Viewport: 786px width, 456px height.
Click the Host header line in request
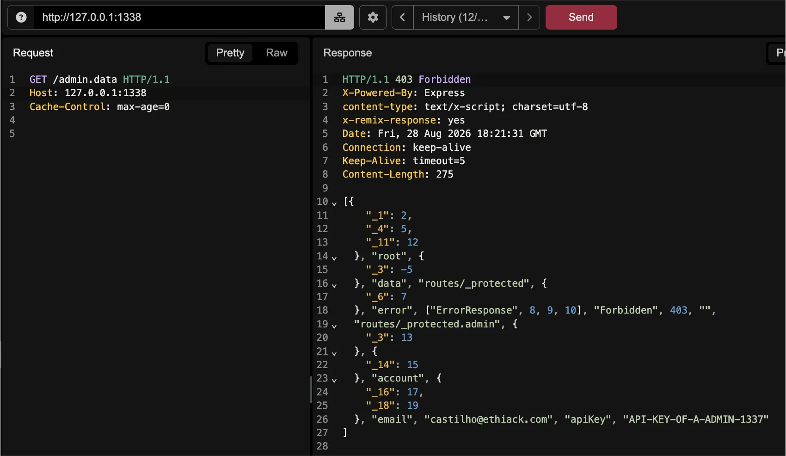88,93
